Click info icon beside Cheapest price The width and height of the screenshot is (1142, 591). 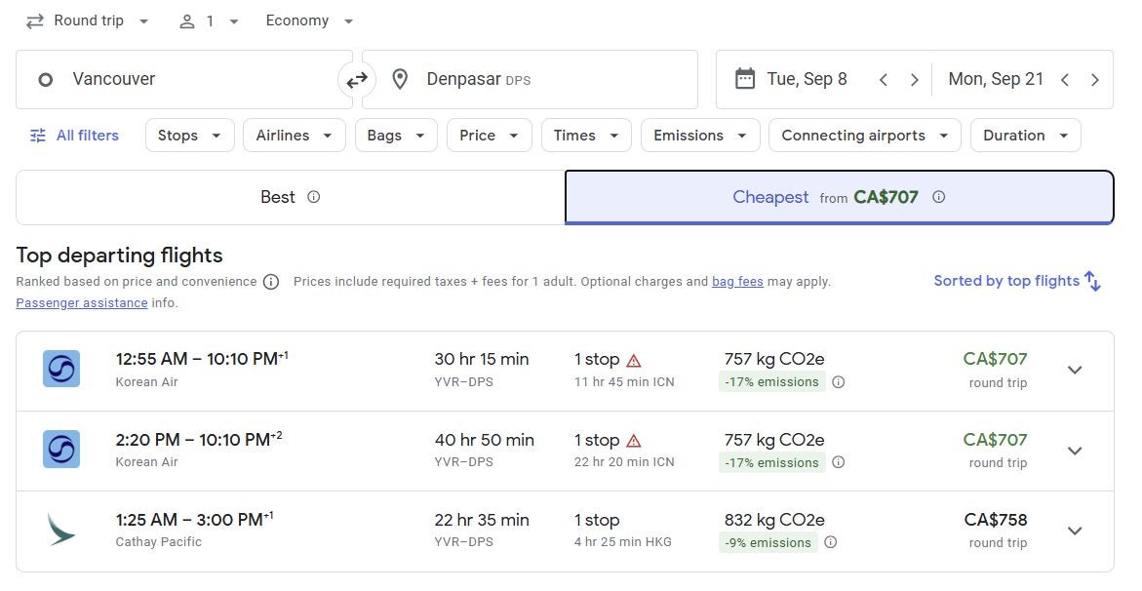pyautogui.click(x=938, y=197)
